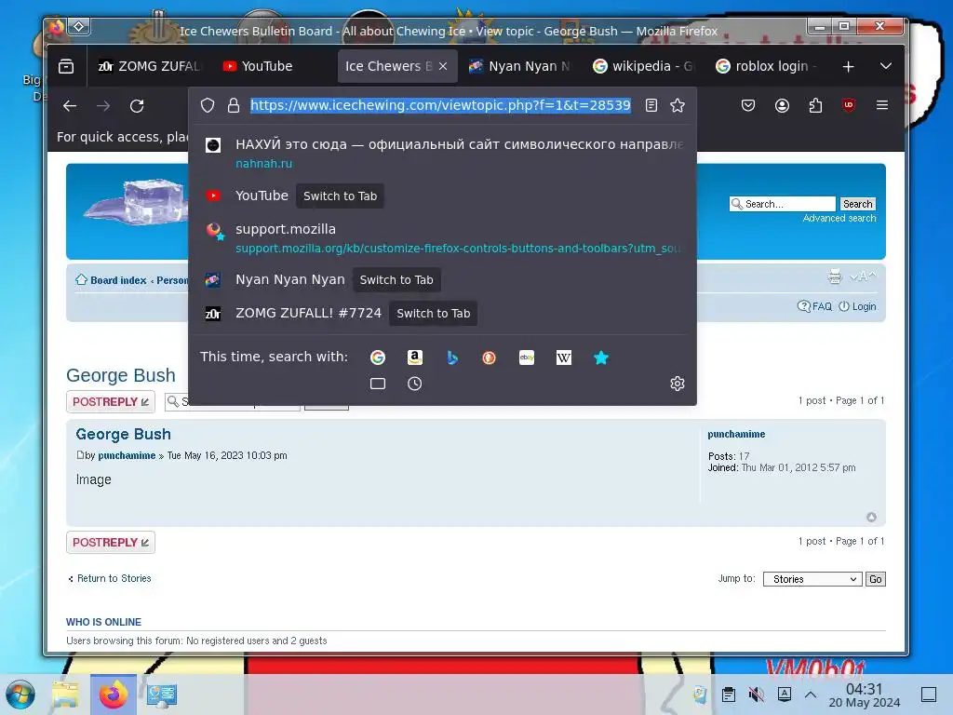Search with Google this time
This screenshot has width=953, height=715.
coord(378,357)
